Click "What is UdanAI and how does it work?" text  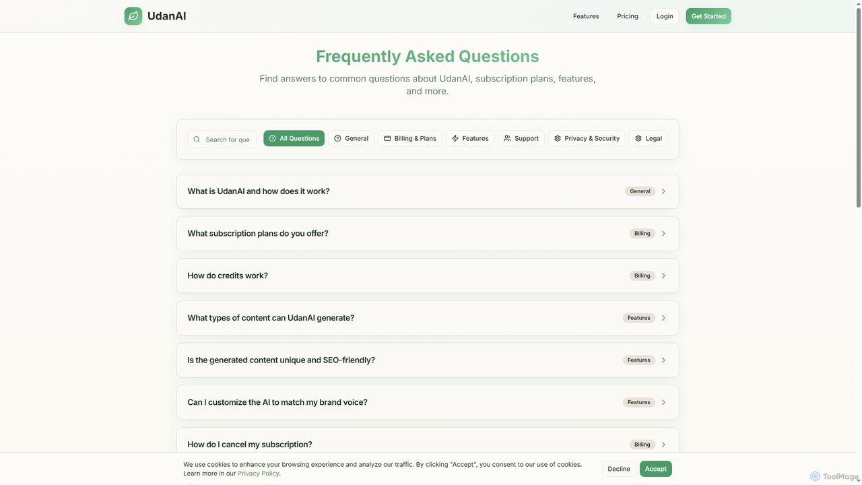click(x=259, y=191)
